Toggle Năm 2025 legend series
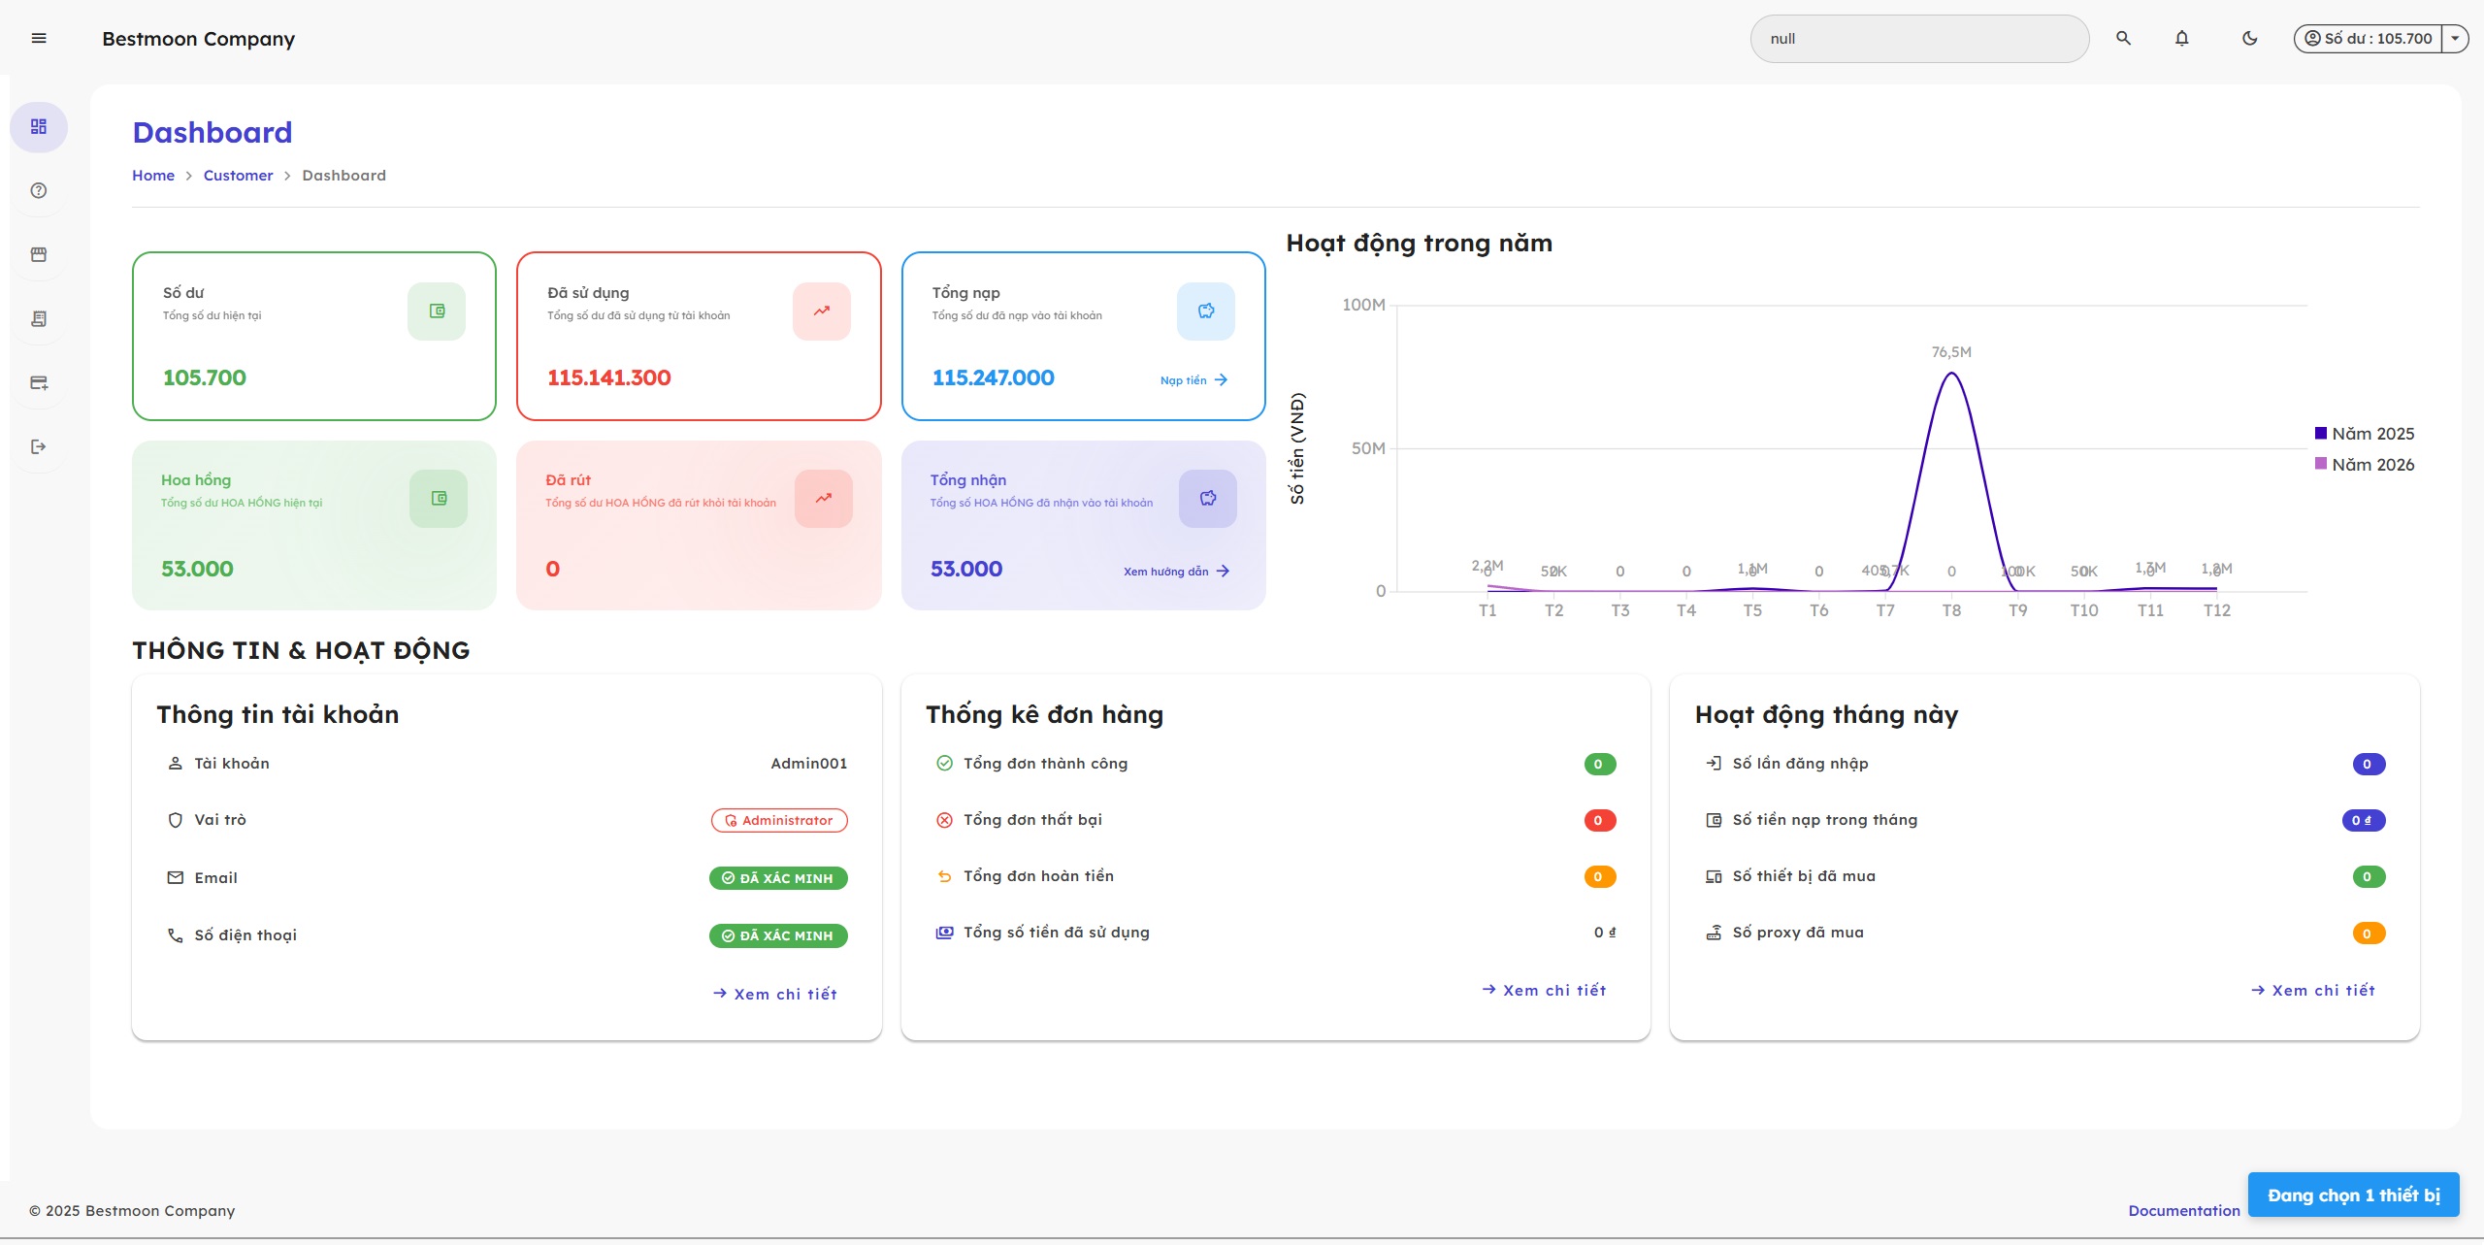 pyautogui.click(x=2364, y=434)
